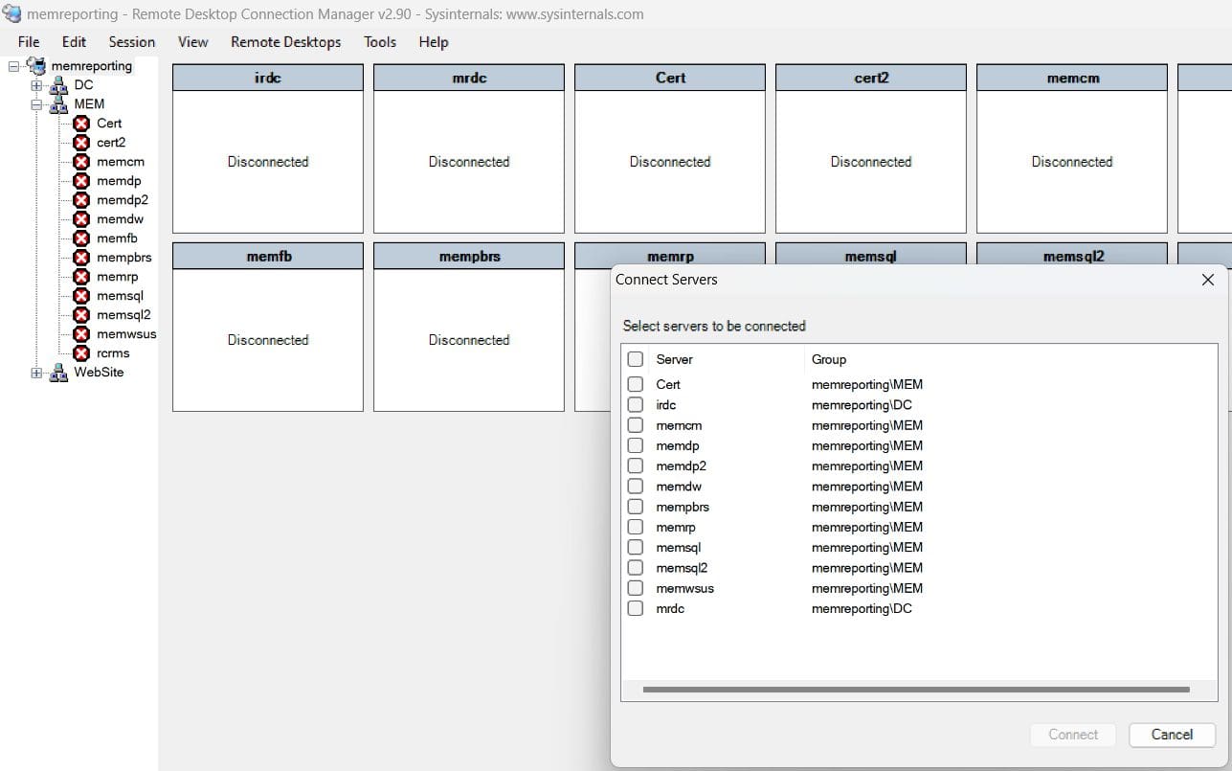1232x771 pixels.
Task: Check the memrp server checkbox
Action: click(636, 527)
